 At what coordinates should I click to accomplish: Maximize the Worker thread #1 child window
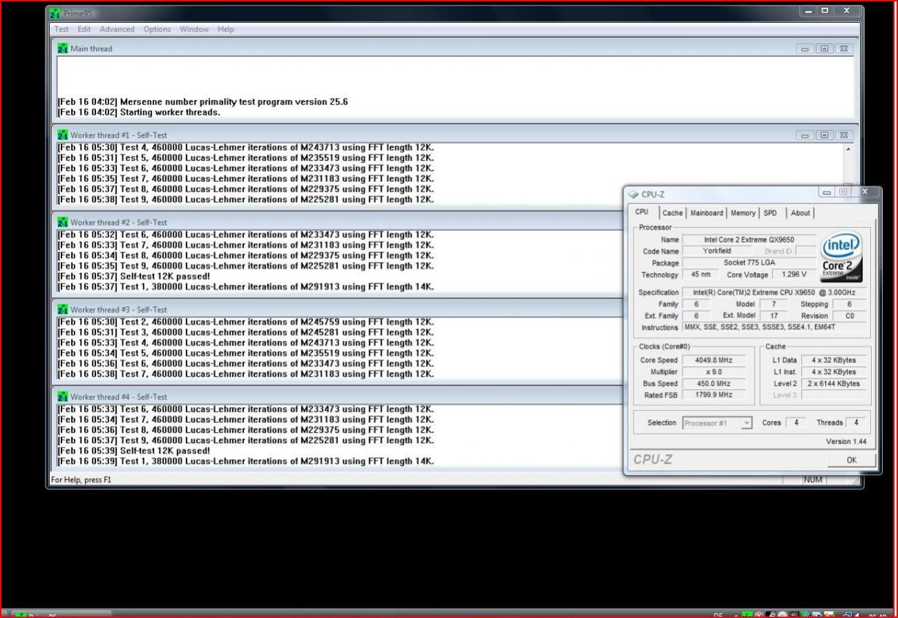pyautogui.click(x=825, y=135)
